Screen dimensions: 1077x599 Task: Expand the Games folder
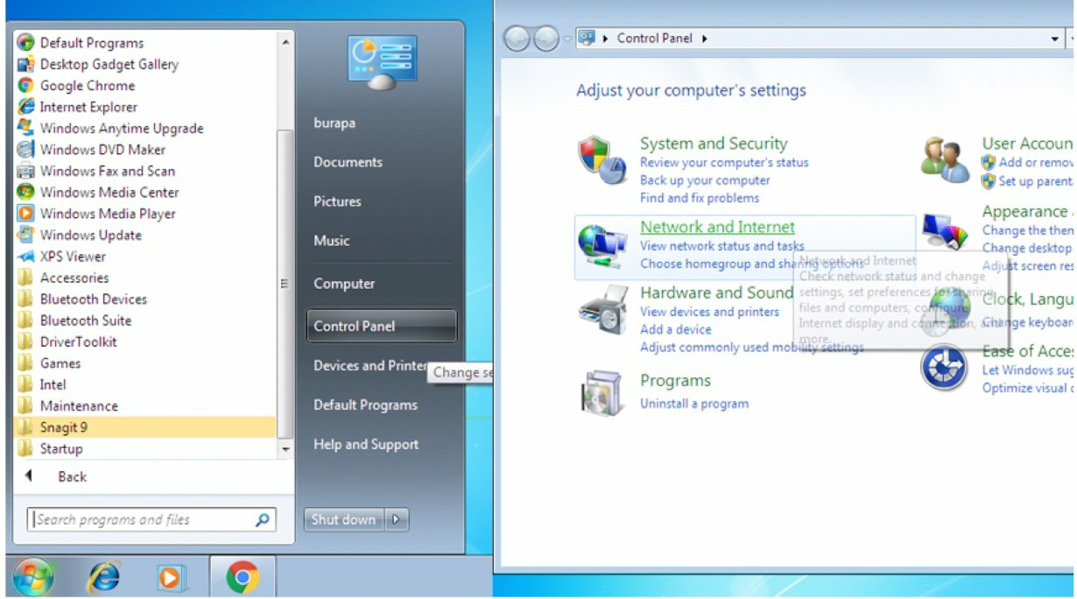pyautogui.click(x=49, y=363)
